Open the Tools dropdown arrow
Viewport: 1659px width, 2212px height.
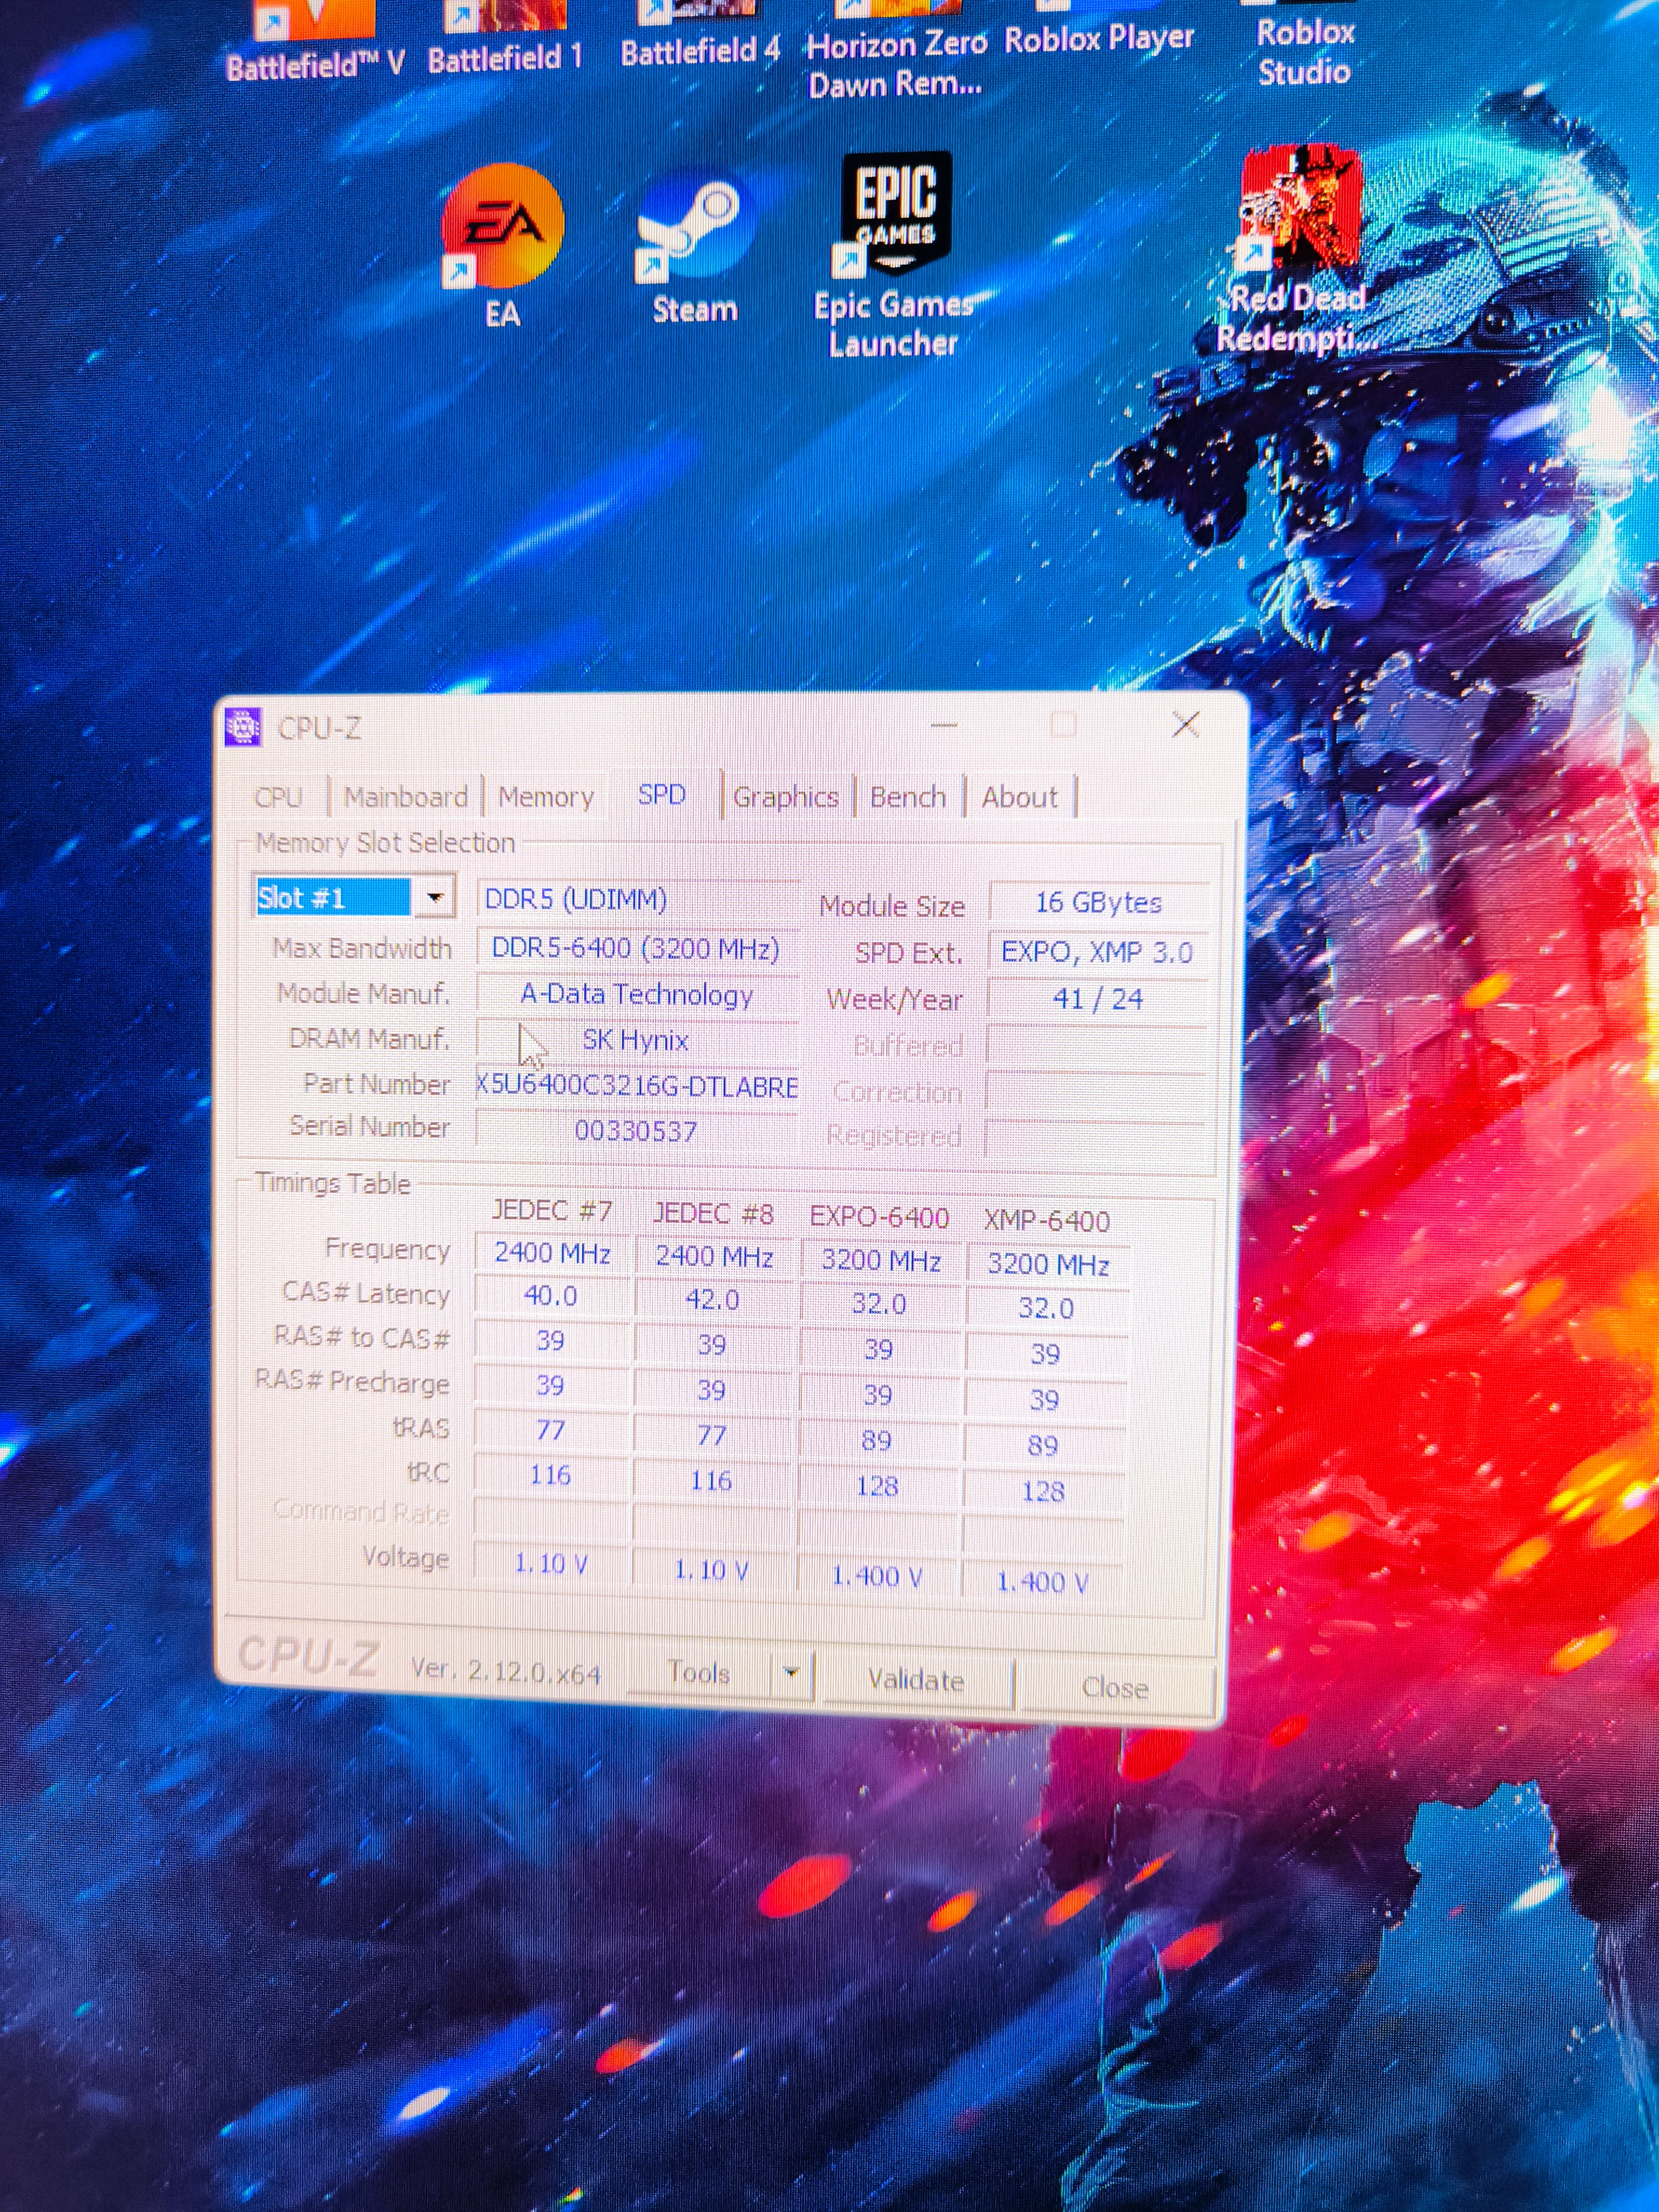[x=791, y=1672]
